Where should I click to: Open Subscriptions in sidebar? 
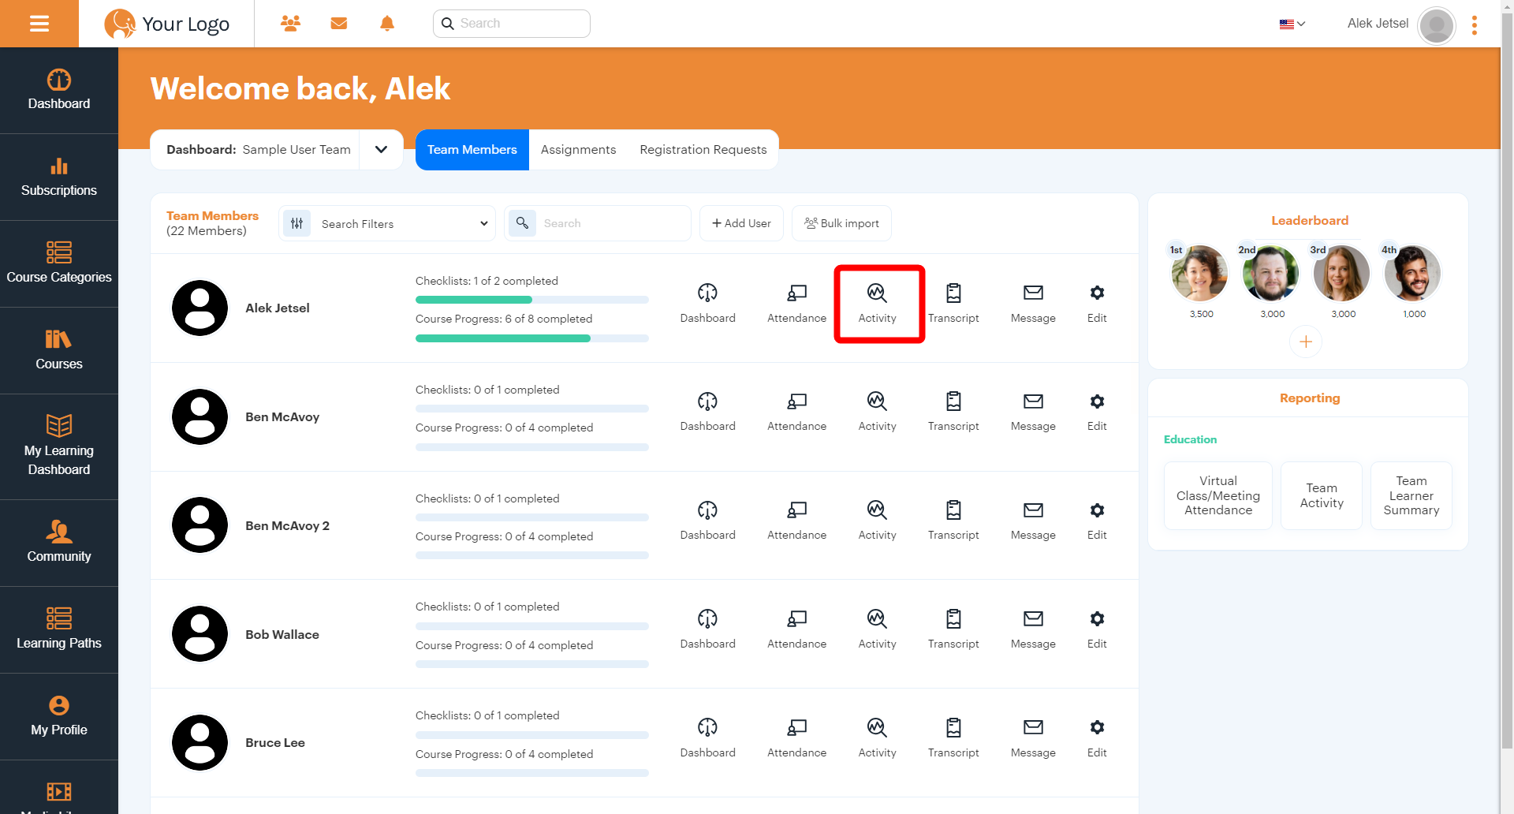point(59,177)
